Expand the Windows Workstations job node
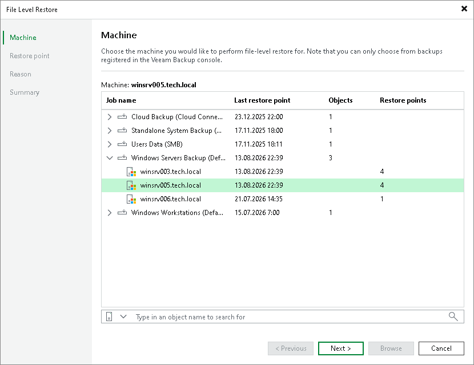The width and height of the screenshot is (474, 365). [110, 213]
